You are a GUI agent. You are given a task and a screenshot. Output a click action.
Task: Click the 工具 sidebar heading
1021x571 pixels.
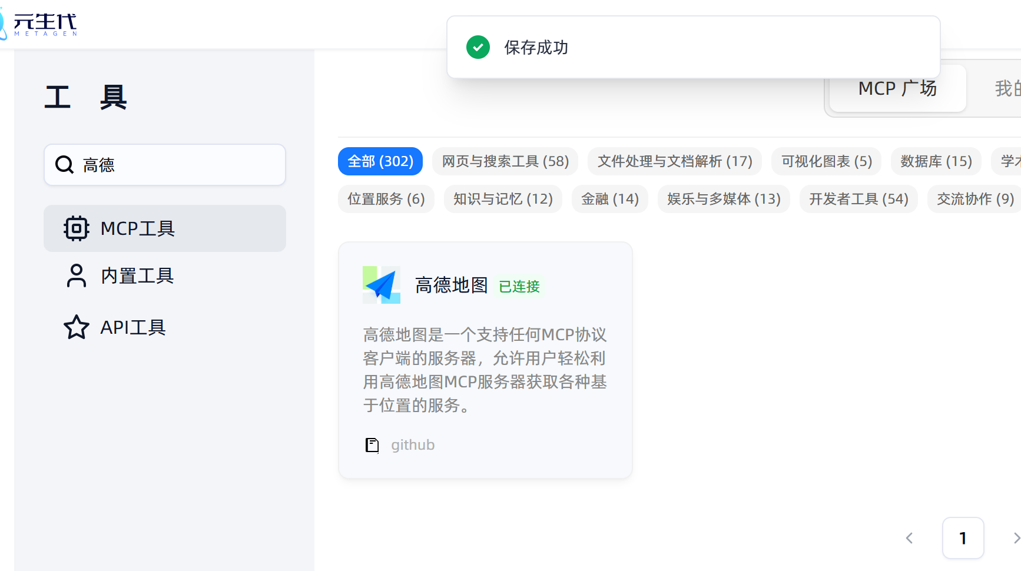click(x=86, y=97)
